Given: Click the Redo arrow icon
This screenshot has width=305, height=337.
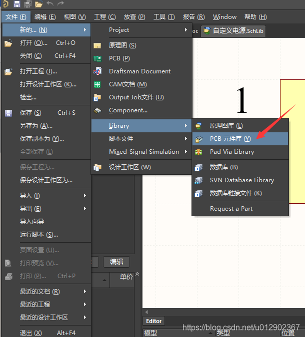Looking at the screenshot, I should tap(60, 3).
